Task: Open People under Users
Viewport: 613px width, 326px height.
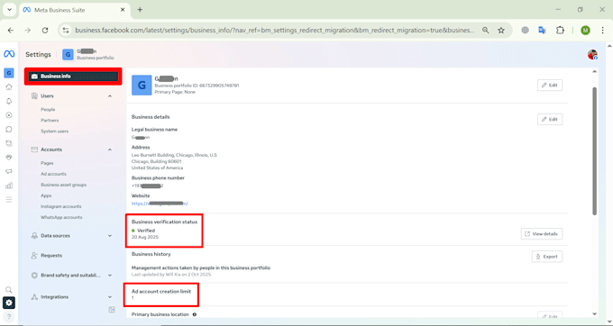Action: (x=48, y=110)
